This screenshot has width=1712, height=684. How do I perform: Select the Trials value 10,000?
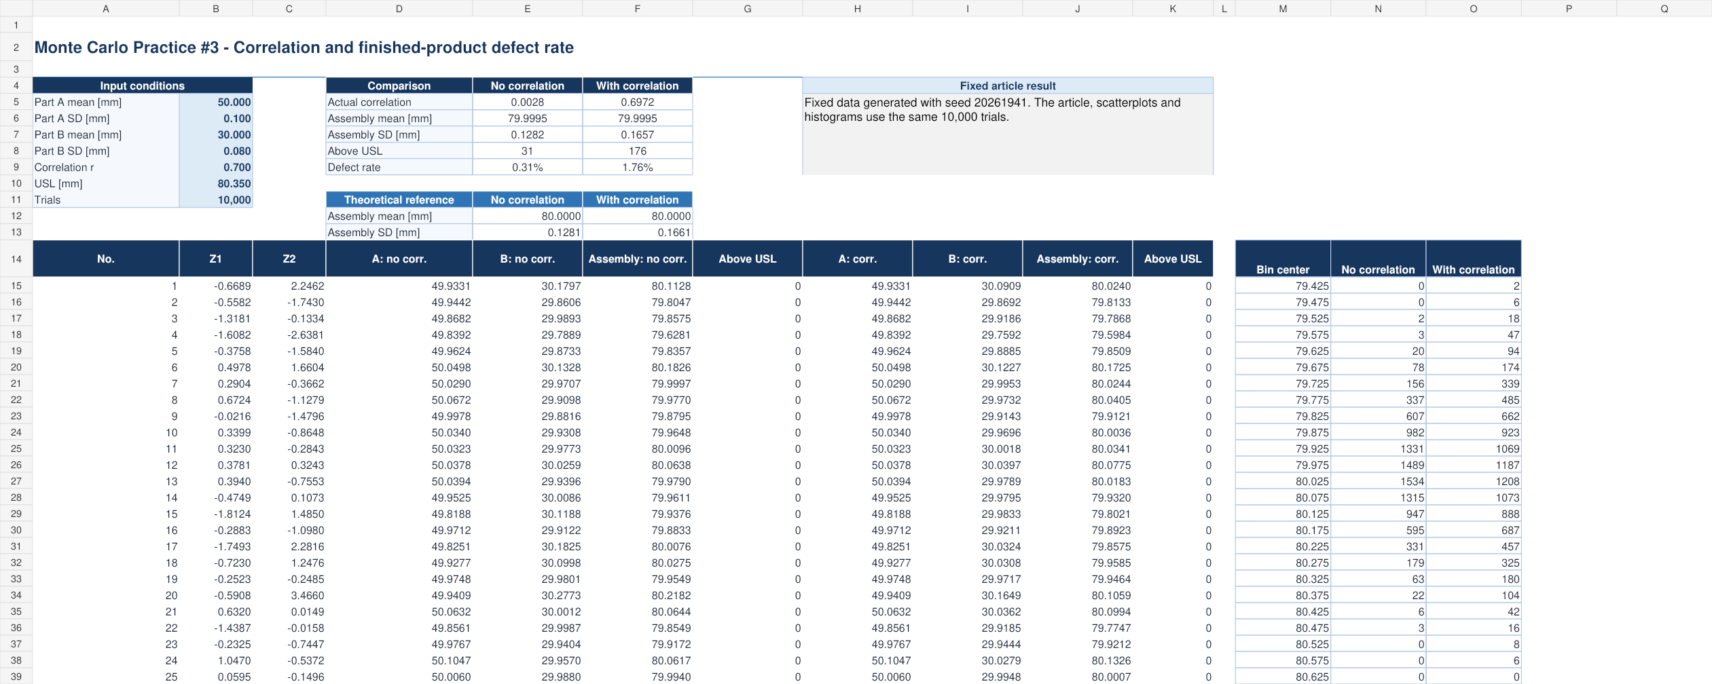click(216, 199)
